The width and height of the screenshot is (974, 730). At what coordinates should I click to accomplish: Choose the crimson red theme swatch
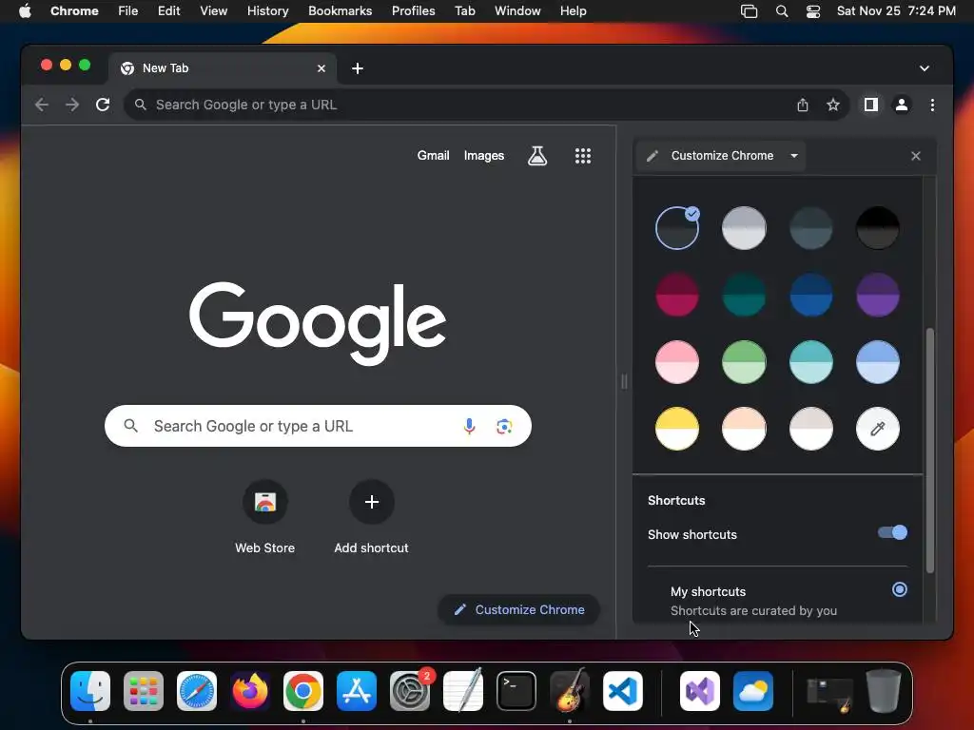[677, 295]
